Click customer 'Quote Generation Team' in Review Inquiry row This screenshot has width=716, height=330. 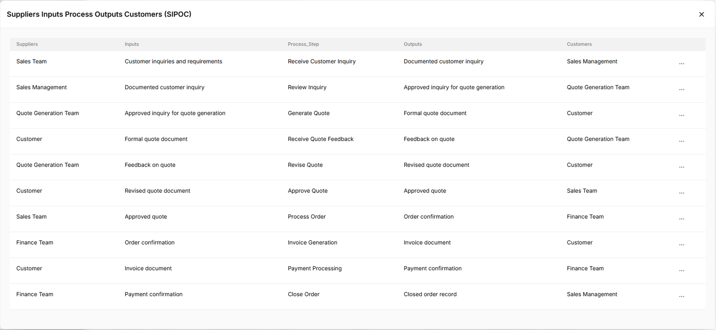pyautogui.click(x=598, y=88)
